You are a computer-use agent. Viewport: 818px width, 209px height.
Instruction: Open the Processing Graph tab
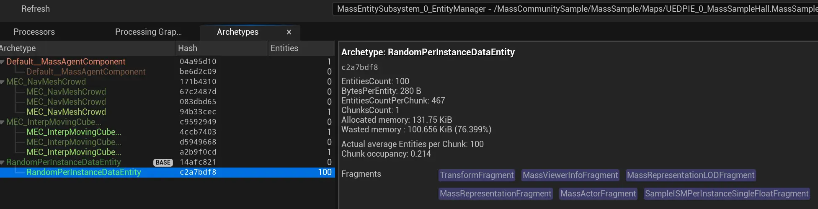point(148,32)
